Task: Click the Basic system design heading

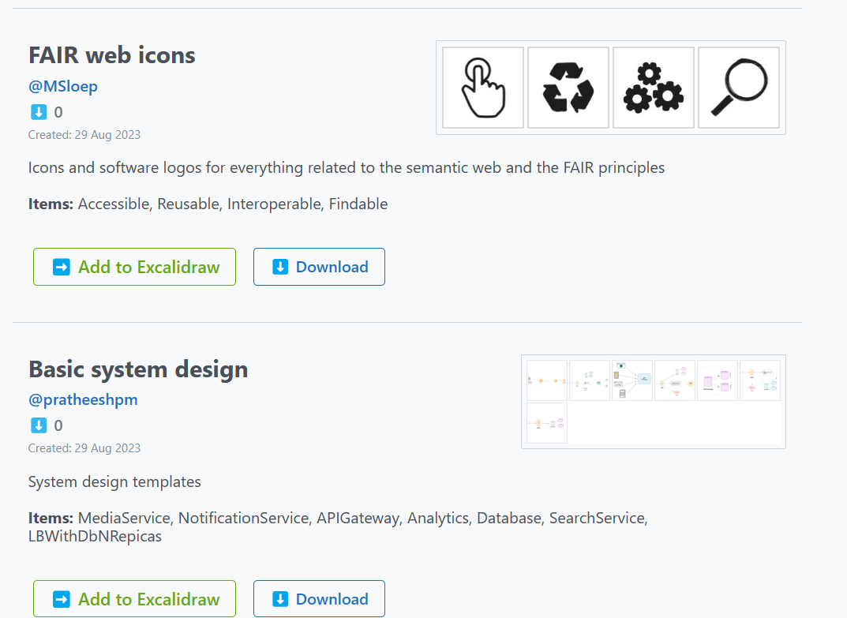Action: [x=138, y=369]
